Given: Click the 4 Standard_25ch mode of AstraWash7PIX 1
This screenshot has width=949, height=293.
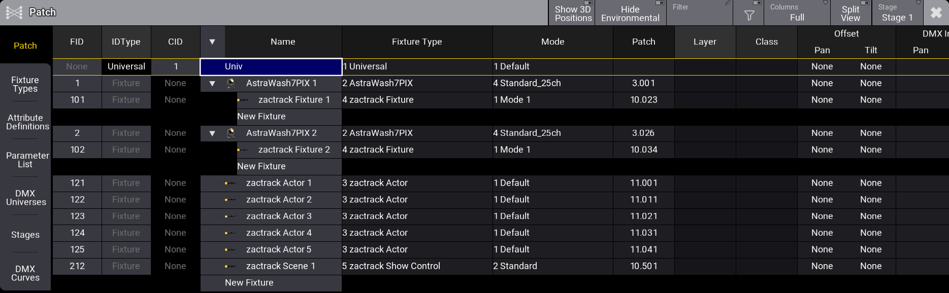Looking at the screenshot, I should tap(553, 83).
